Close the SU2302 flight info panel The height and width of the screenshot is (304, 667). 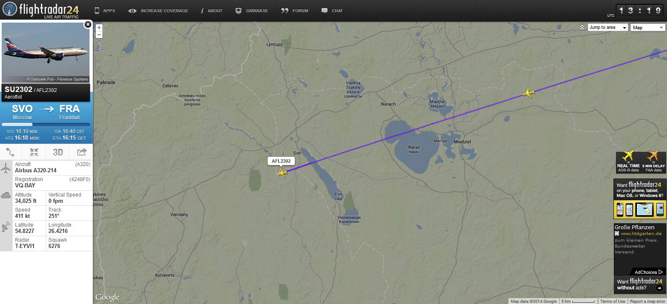[88, 24]
